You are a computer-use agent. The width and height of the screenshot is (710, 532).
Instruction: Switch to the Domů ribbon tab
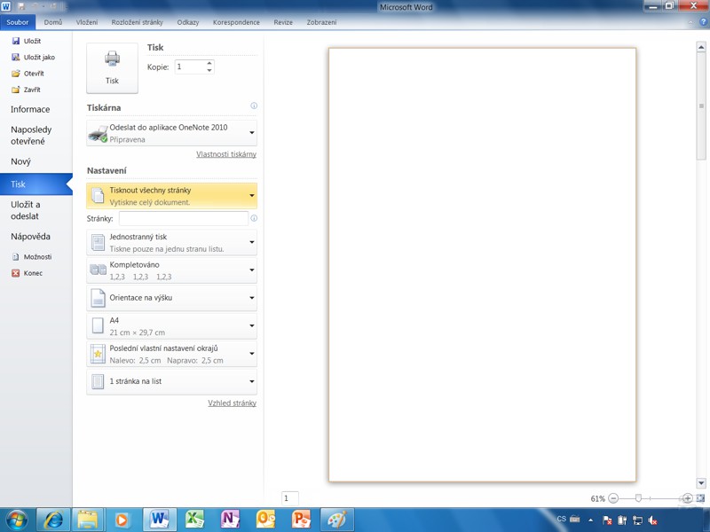[53, 22]
